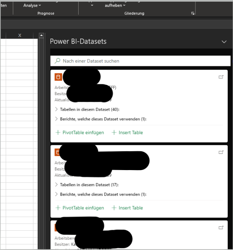This screenshot has width=233, height=250.
Task: Open the Power BI-Datasets pane options chevron
Action: (224, 42)
